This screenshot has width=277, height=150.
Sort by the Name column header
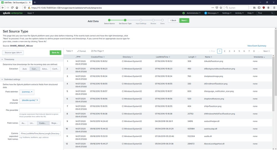click(x=209, y=57)
